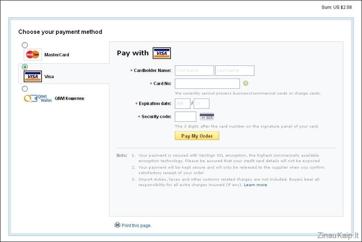The height and width of the screenshot is (242, 362).
Task: Focus the expiration month MM field
Action: [x=183, y=104]
